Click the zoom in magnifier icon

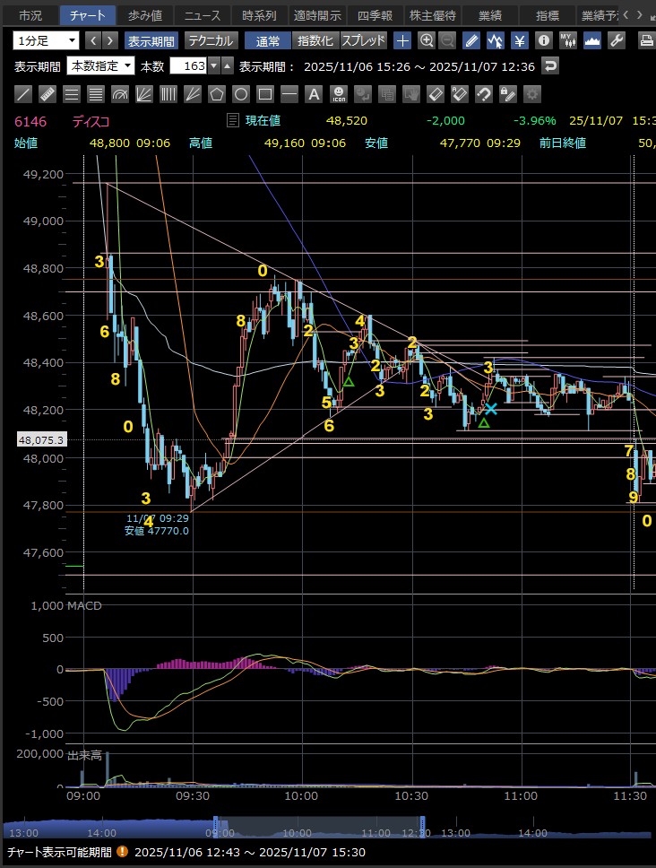[427, 40]
